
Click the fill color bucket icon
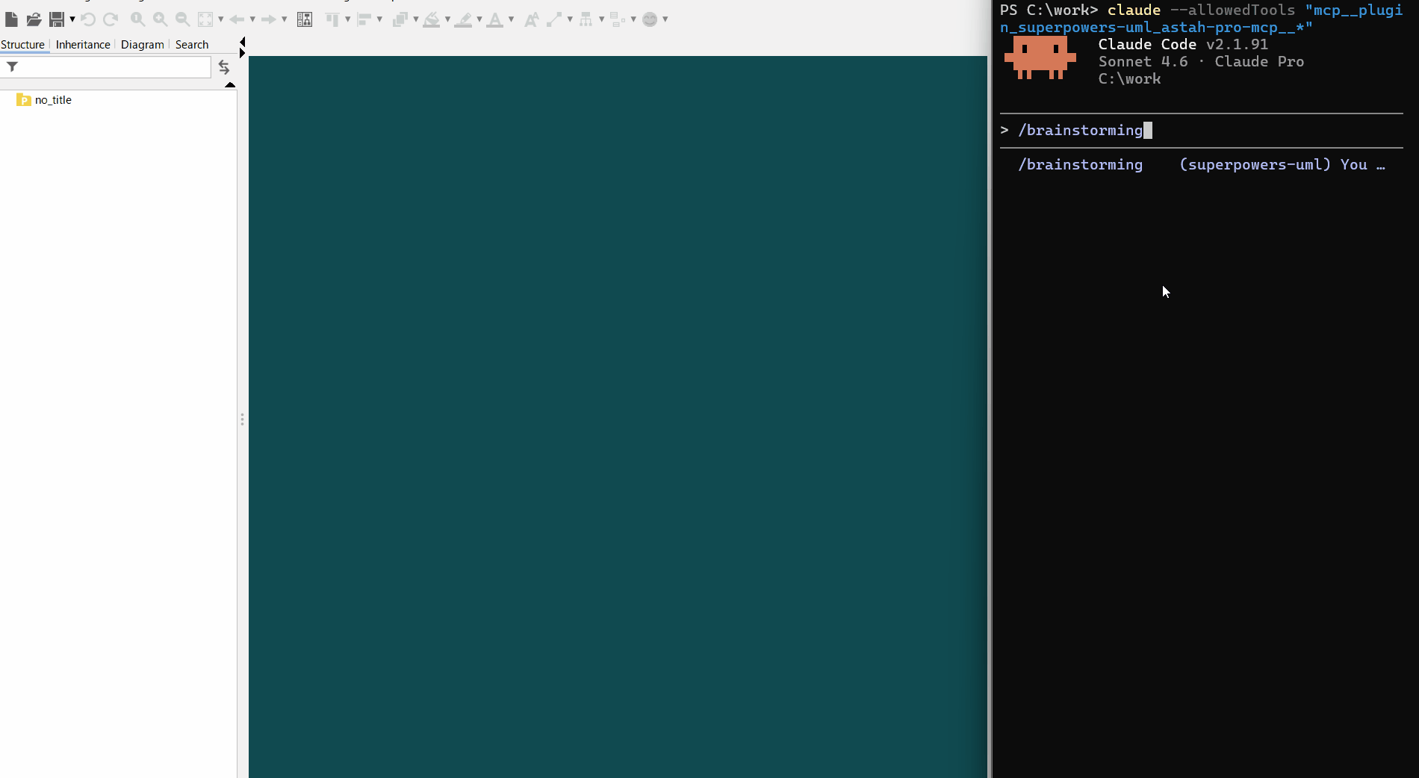(432, 19)
